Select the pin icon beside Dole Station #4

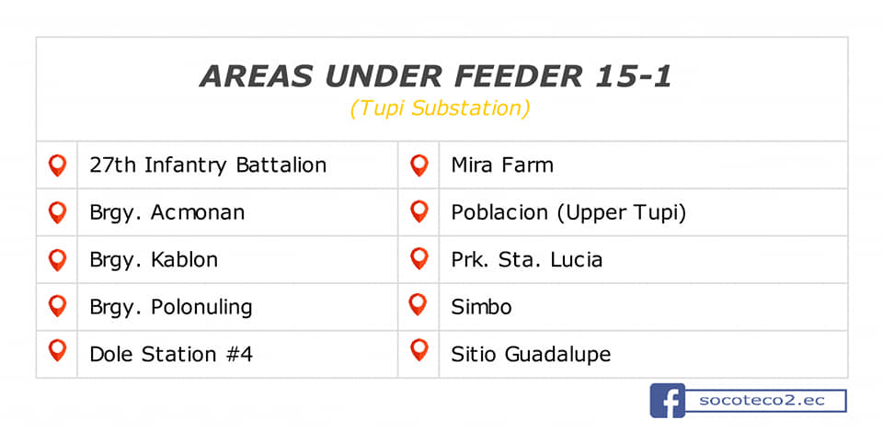pos(57,350)
